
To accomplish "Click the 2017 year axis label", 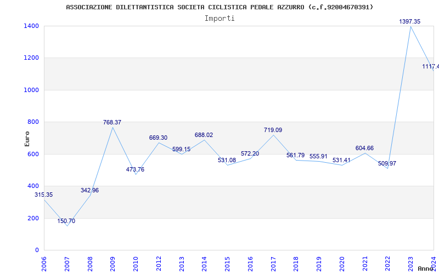I will [273, 264].
